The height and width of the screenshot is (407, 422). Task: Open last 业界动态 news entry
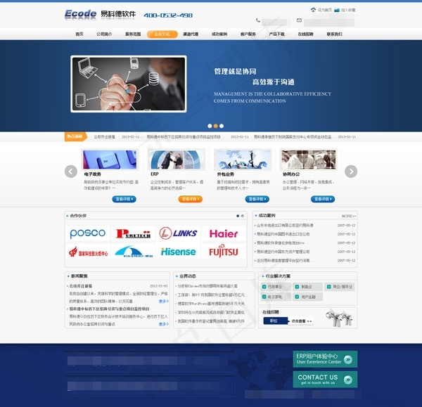pyautogui.click(x=211, y=321)
